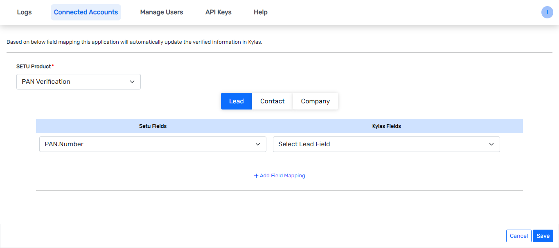Click the SETU Product label
The width and height of the screenshot is (559, 248).
coord(34,66)
